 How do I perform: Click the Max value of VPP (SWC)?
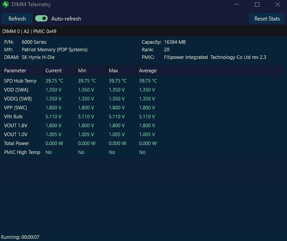pyautogui.click(x=117, y=108)
